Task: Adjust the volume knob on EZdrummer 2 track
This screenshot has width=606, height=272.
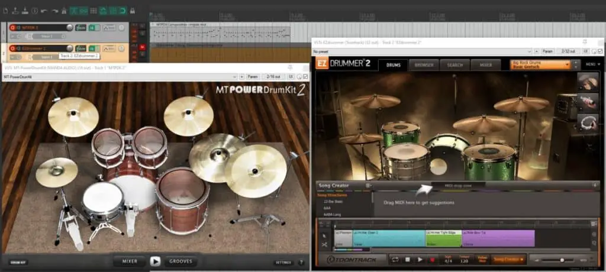Action: [70, 48]
